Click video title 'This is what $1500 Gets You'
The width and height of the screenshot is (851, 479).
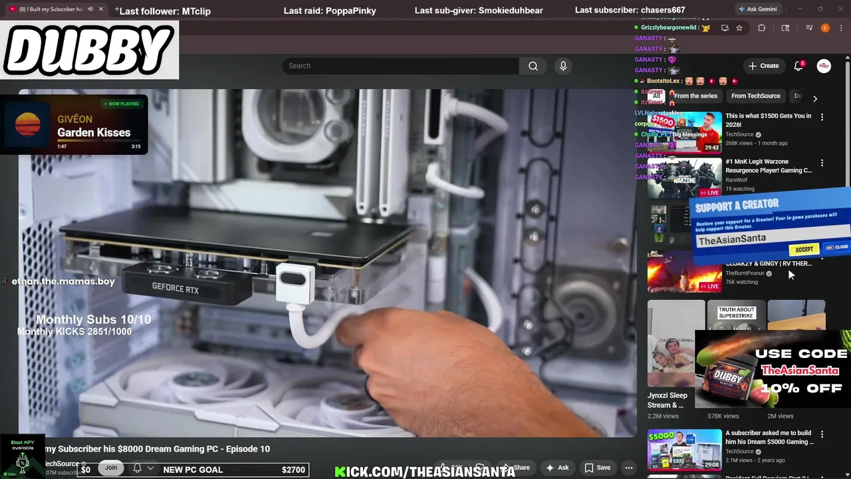coord(768,120)
